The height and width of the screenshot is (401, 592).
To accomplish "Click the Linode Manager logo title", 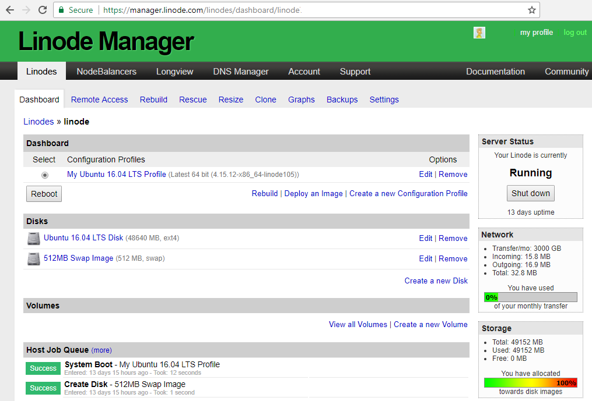I will [x=106, y=41].
